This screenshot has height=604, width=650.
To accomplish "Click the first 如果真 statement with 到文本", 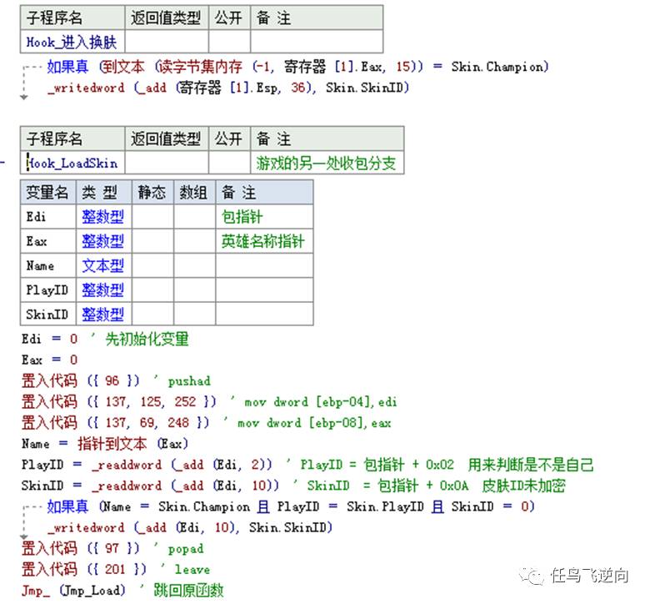I will [297, 67].
